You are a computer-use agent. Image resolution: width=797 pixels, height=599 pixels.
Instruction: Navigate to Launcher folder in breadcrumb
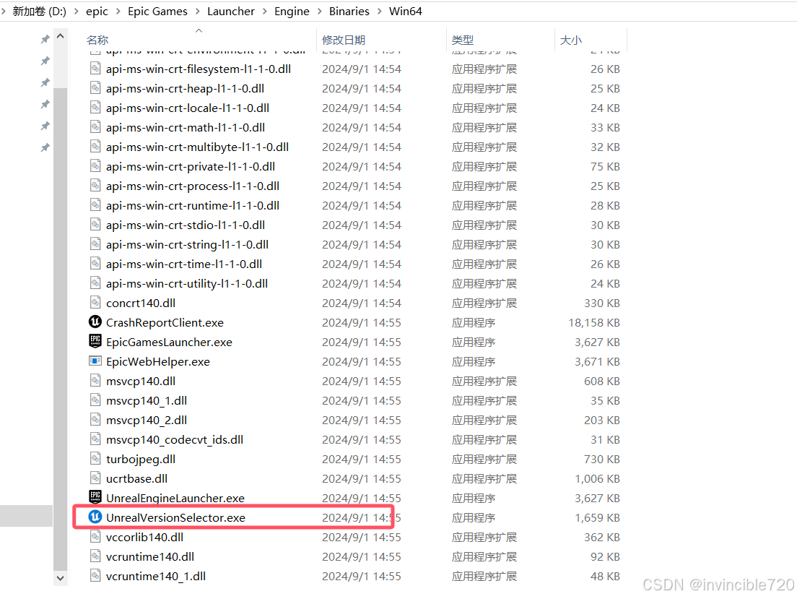[x=231, y=11]
